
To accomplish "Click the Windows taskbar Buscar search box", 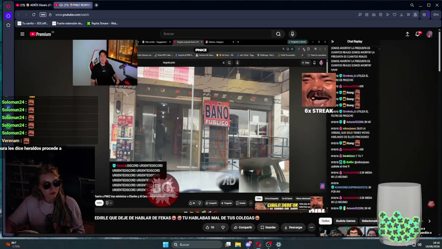I will click(x=197, y=245).
